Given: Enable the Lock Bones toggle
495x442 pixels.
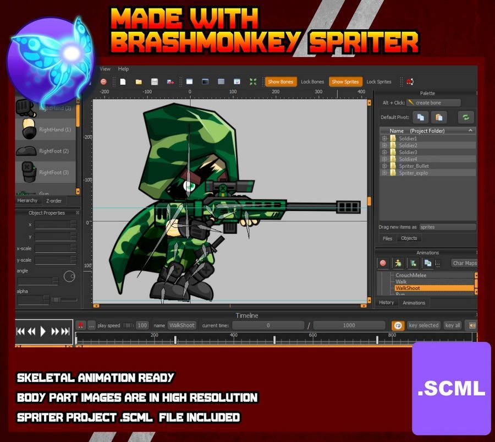Looking at the screenshot, I should [x=312, y=82].
